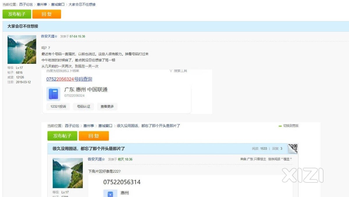This screenshot has width=349, height=197.
Task: Click the 威望 value 12126
Action: [20, 77]
